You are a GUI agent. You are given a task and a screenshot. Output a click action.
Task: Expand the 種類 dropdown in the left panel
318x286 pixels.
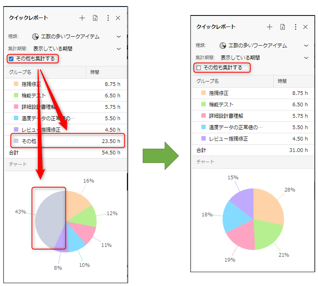click(x=118, y=37)
